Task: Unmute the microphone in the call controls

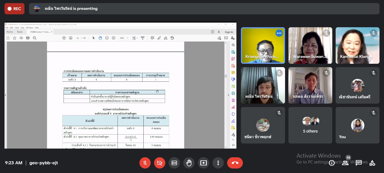Action: click(145, 163)
